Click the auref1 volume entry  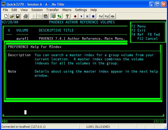pos(22,38)
